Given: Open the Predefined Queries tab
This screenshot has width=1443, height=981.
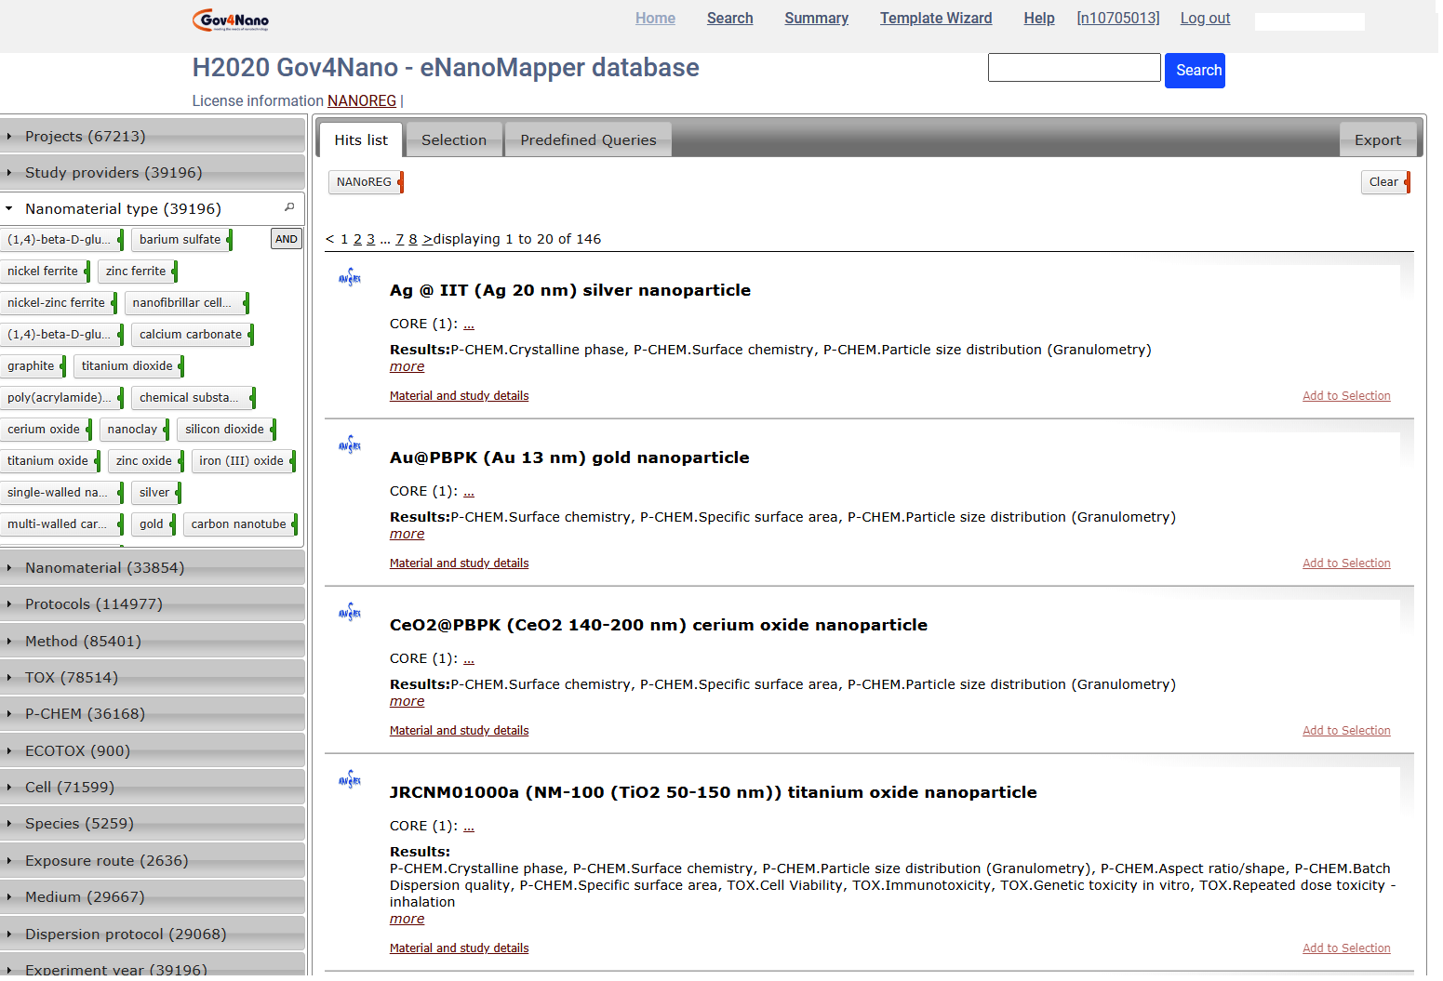Looking at the screenshot, I should coord(588,140).
